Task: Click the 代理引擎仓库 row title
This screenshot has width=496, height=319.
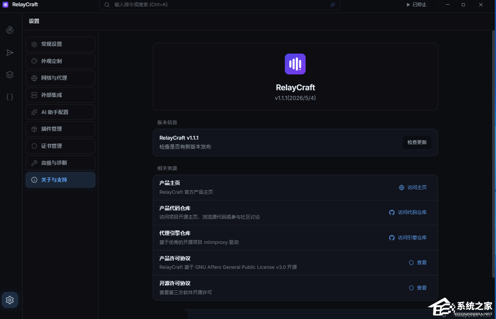Action: (x=175, y=233)
